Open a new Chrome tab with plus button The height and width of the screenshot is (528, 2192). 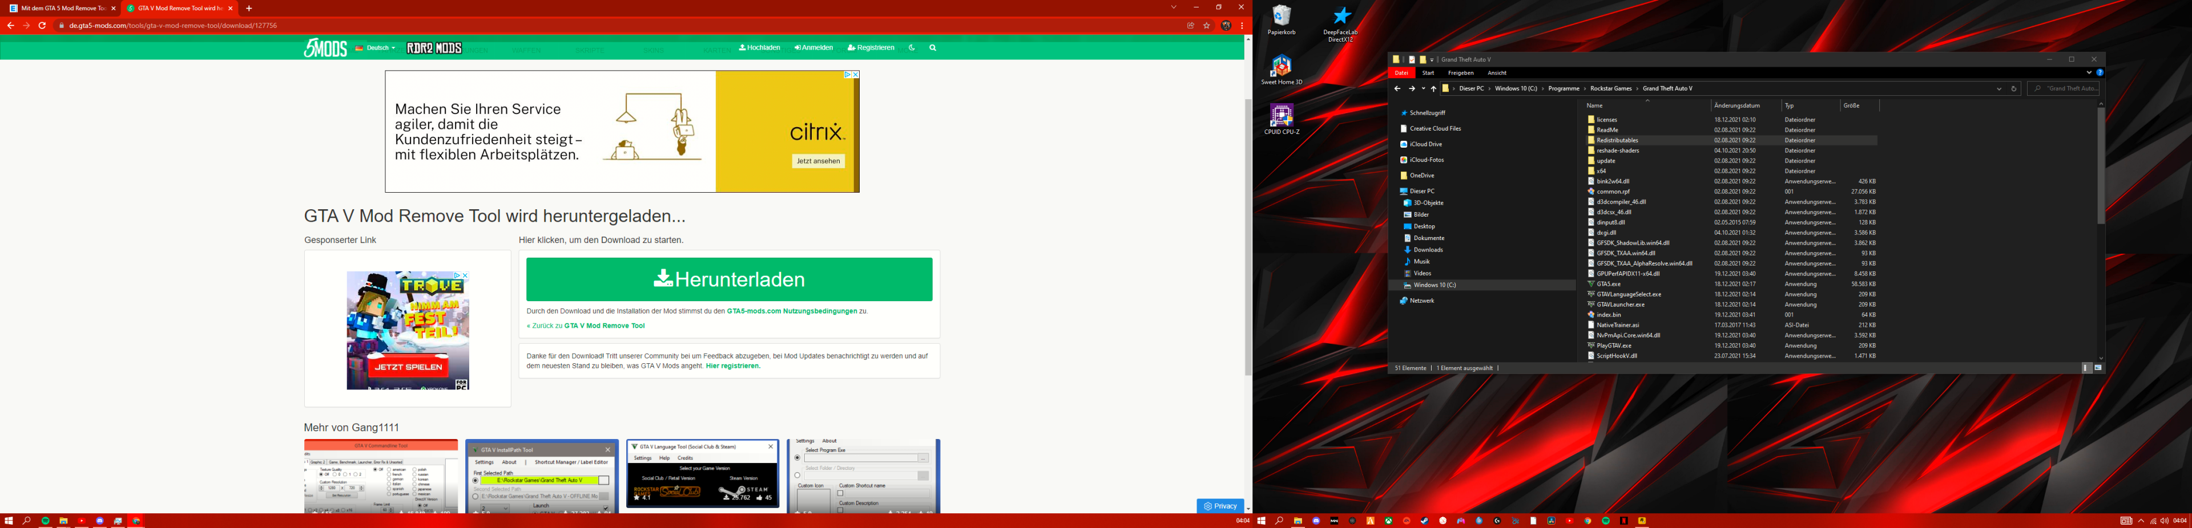pos(248,9)
